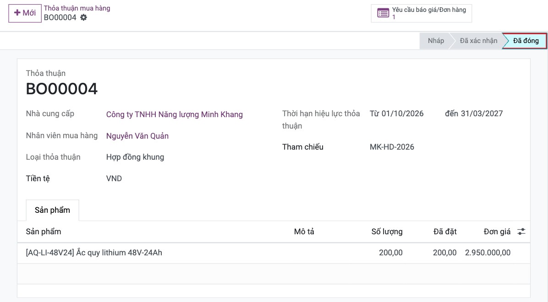Open supplier Công ty TNHH Năng lượng Minh Khang
This screenshot has height=302, width=548.
(x=175, y=114)
